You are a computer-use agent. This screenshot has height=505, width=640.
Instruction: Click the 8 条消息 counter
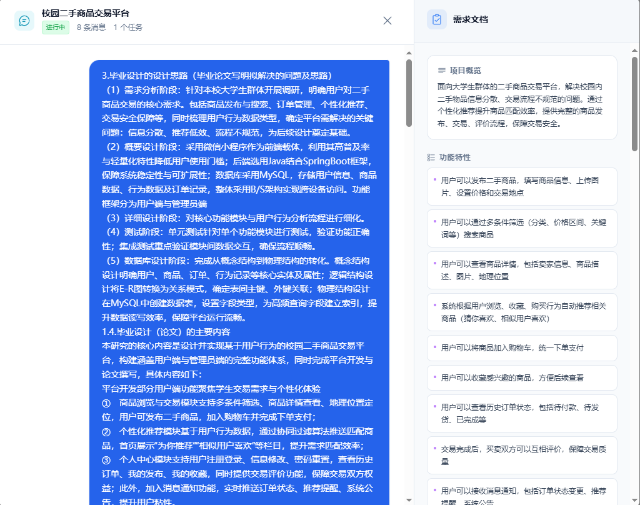point(91,27)
